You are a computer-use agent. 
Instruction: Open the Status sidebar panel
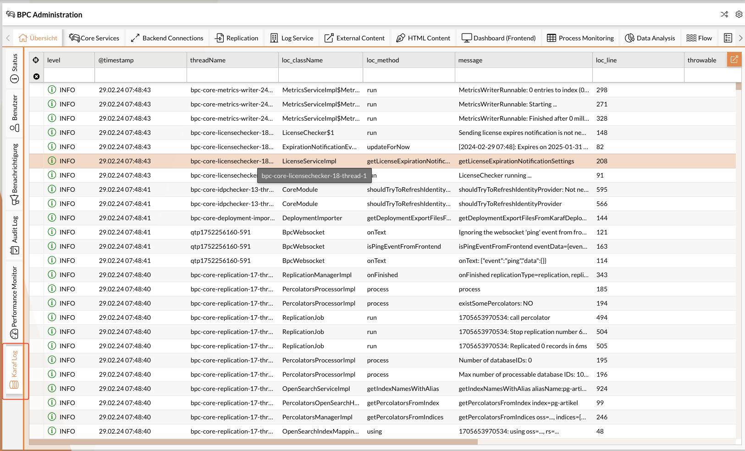coord(14,68)
